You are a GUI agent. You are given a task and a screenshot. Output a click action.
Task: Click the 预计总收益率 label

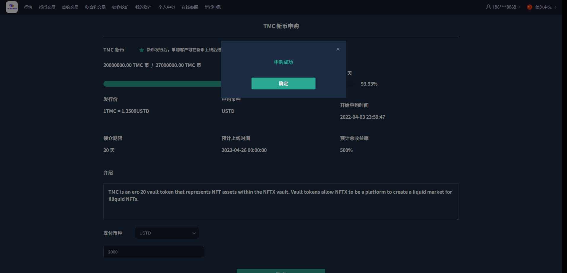tap(354, 138)
